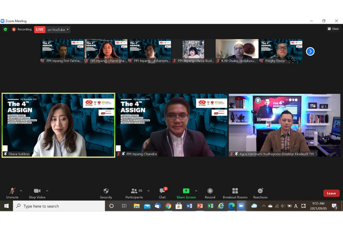Click the Unmute microphone icon
Image resolution: width=343 pixels, height=229 pixels.
(12, 191)
